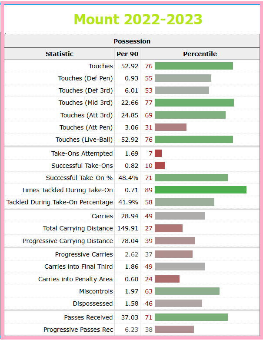Select the Successful Take-On % row label
Image resolution: width=263 pixels, height=340 pixels.
coord(79,178)
